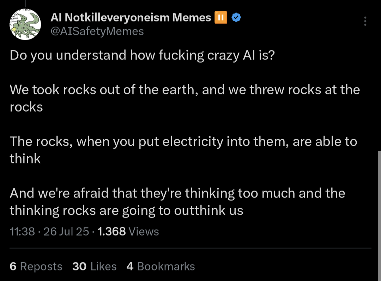This screenshot has height=281, width=381.
Task: Show the 30 Likes list
Action: coord(94,267)
